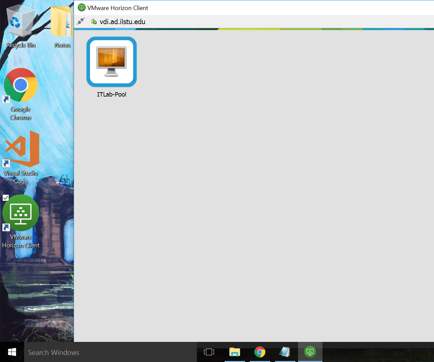Click the ITLab-Pool label text
This screenshot has height=362, width=434.
[x=111, y=94]
